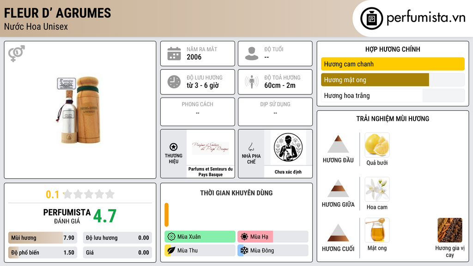The image size is (473, 266).
Task: Click the FLEUR D' AGRUMES title
Action: click(57, 13)
